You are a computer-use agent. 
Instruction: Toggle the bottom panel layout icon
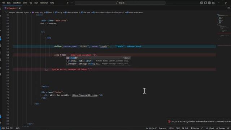point(205,3)
